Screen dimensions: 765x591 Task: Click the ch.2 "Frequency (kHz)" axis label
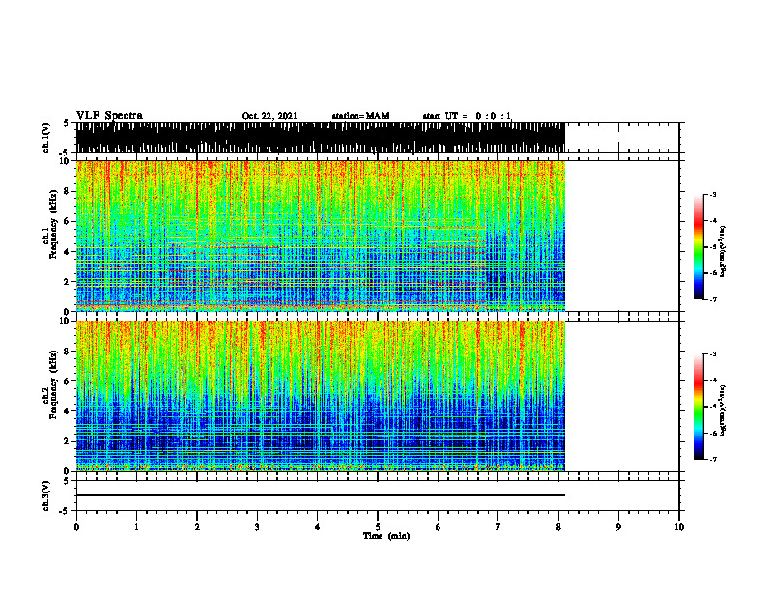coord(53,384)
